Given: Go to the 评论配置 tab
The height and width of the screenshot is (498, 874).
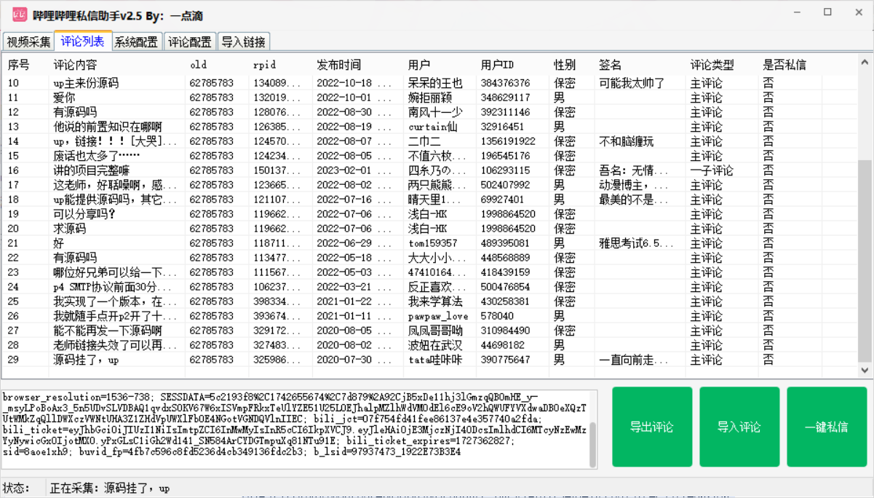Looking at the screenshot, I should (x=190, y=41).
